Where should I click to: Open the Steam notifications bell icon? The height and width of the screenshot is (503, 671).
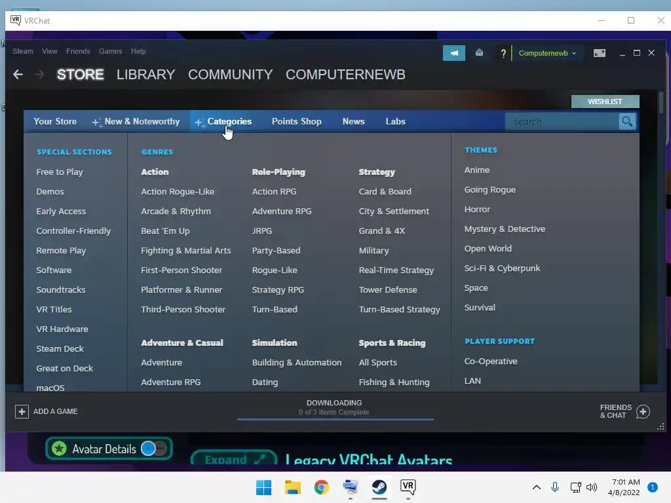(x=479, y=53)
